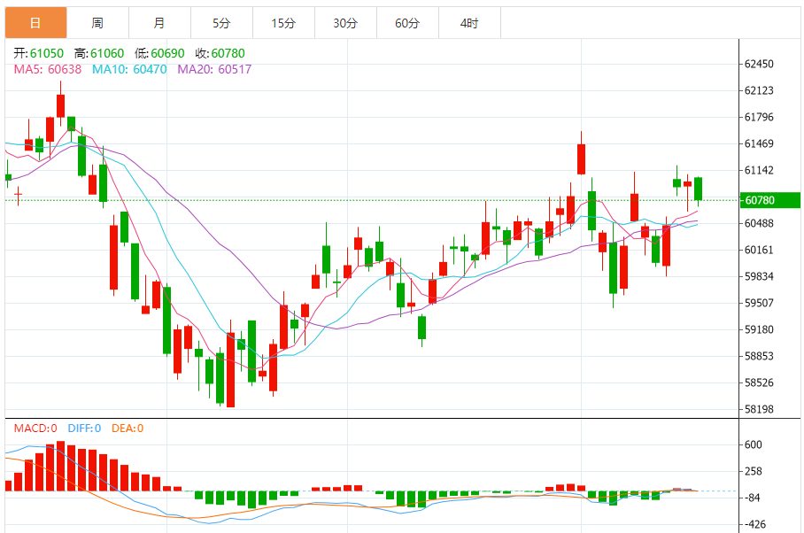The image size is (804, 533).
Task: Click the 600 MACD axis label
Action: [x=754, y=444]
